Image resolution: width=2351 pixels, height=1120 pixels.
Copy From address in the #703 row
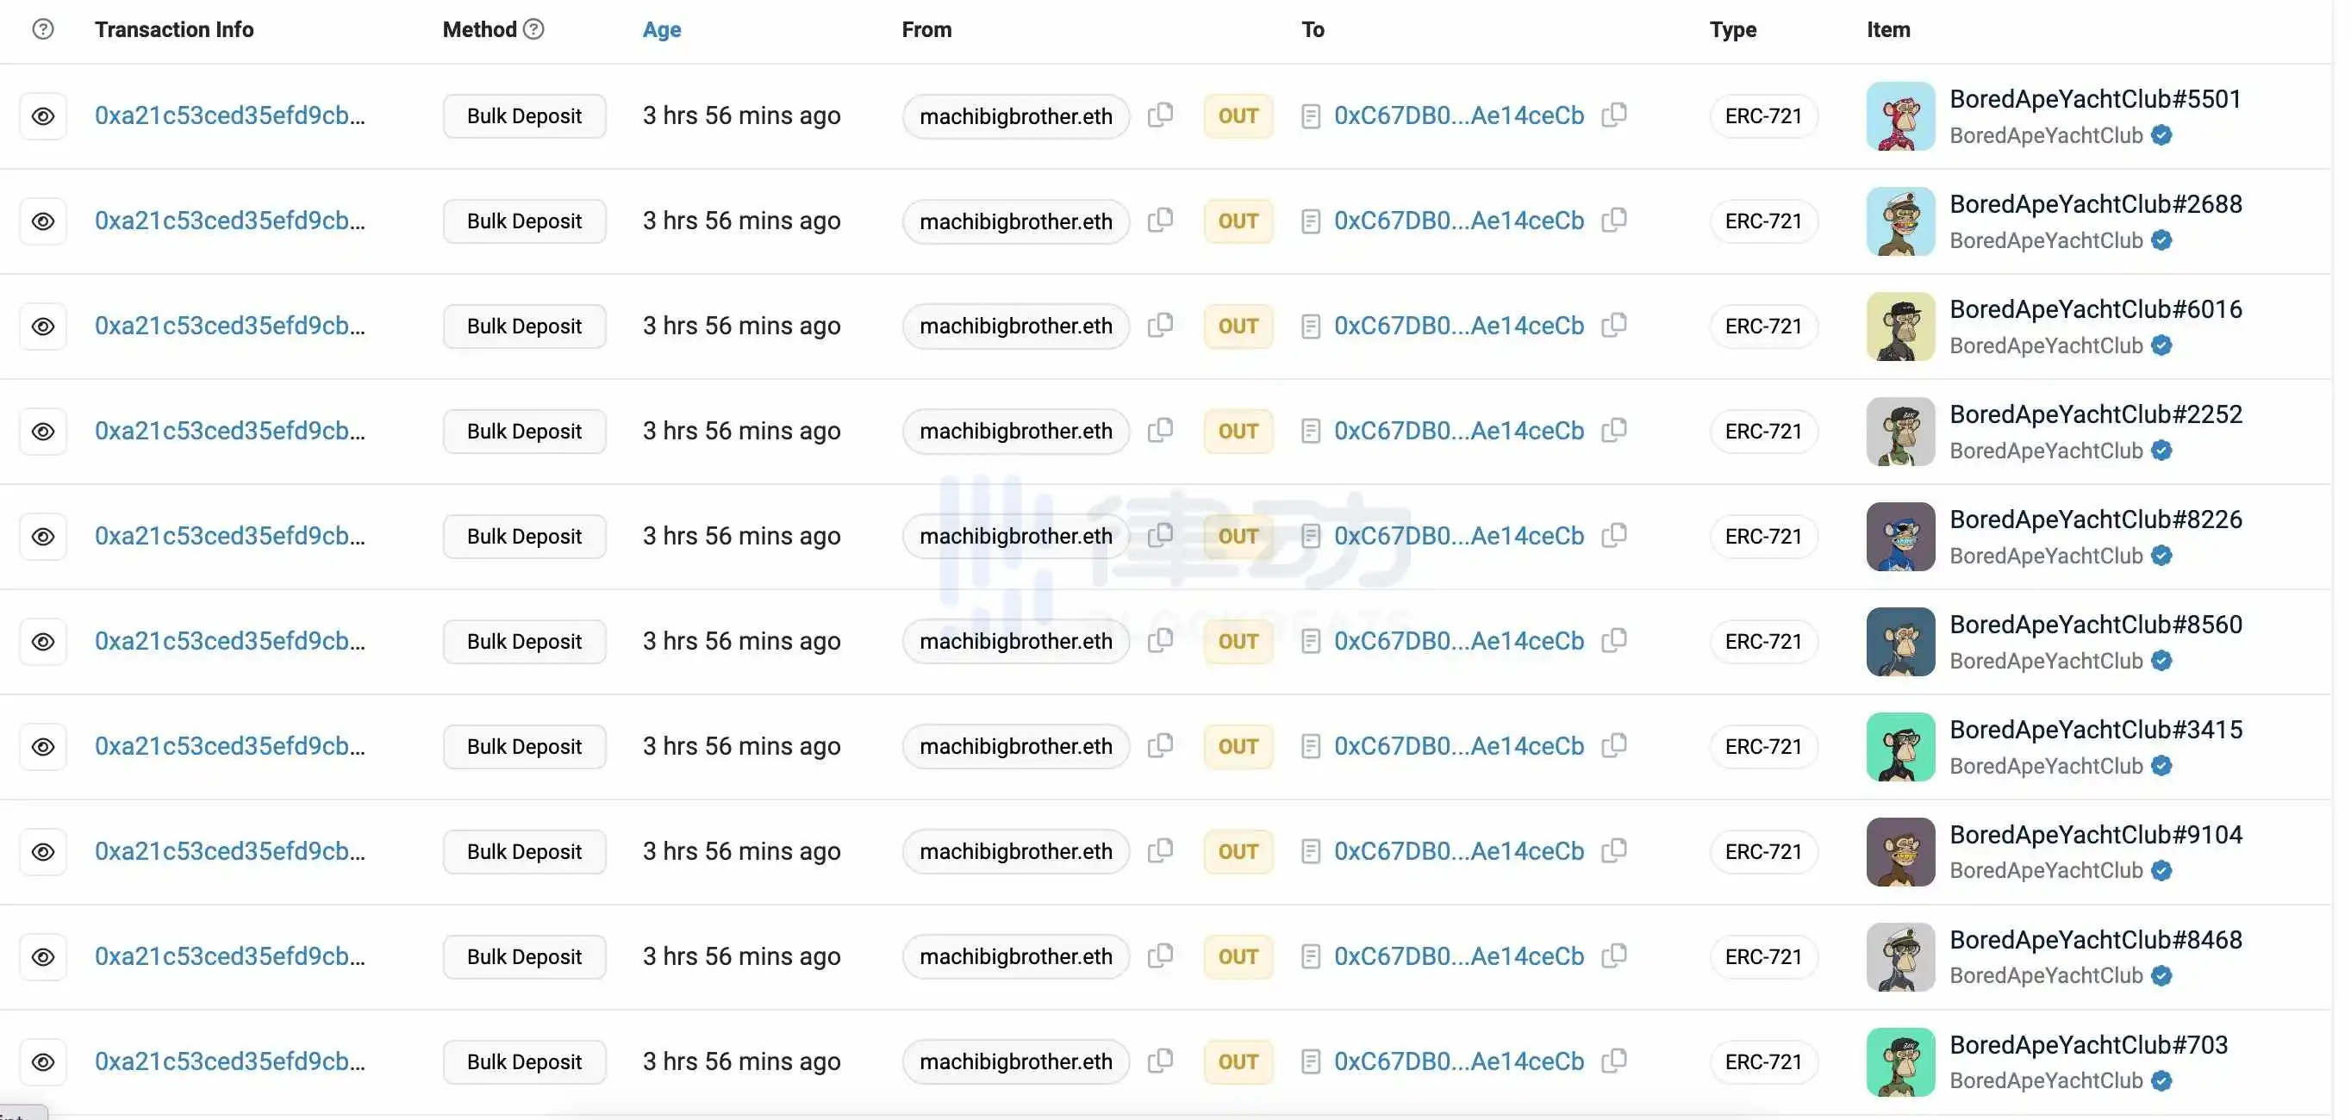pos(1160,1061)
